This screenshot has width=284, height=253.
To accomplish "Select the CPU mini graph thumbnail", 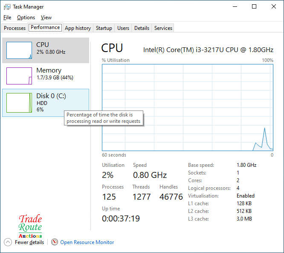I will click(x=19, y=50).
